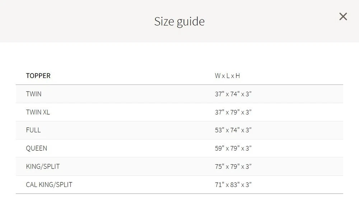Click the 53" width in FULL row
Image resolution: width=359 pixels, height=210 pixels.
pos(219,130)
